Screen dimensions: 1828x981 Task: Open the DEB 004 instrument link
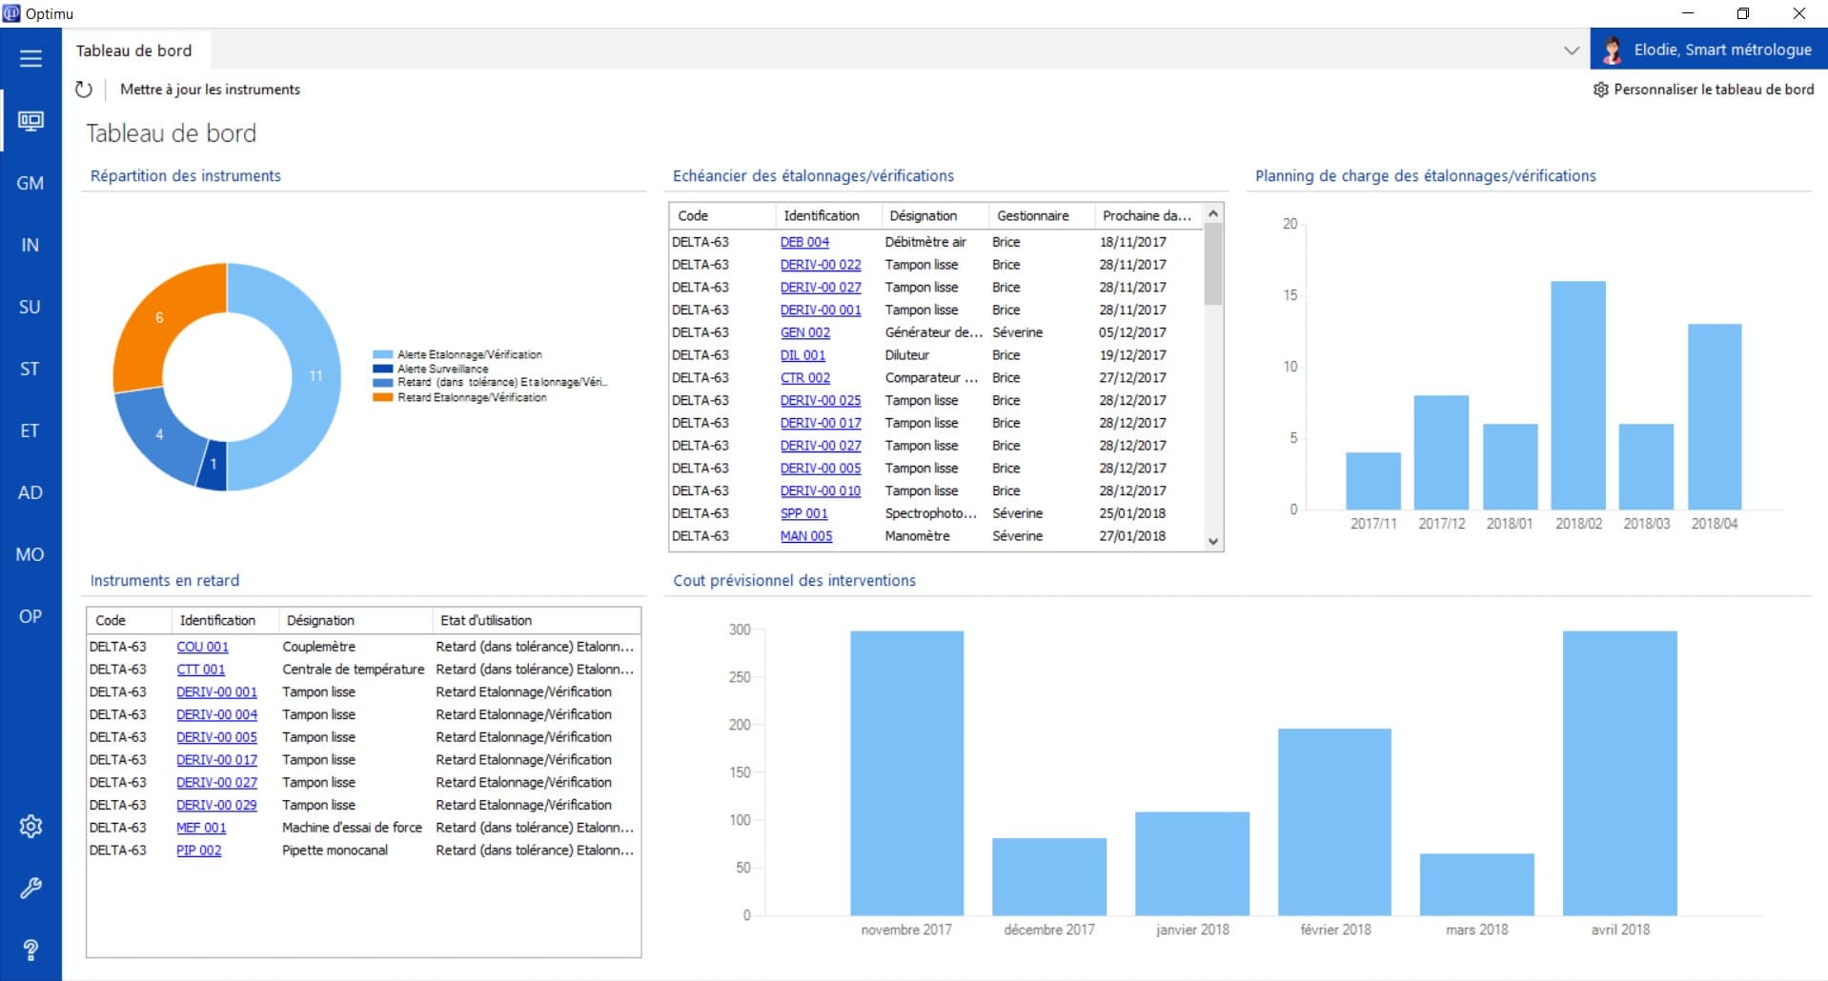point(804,242)
